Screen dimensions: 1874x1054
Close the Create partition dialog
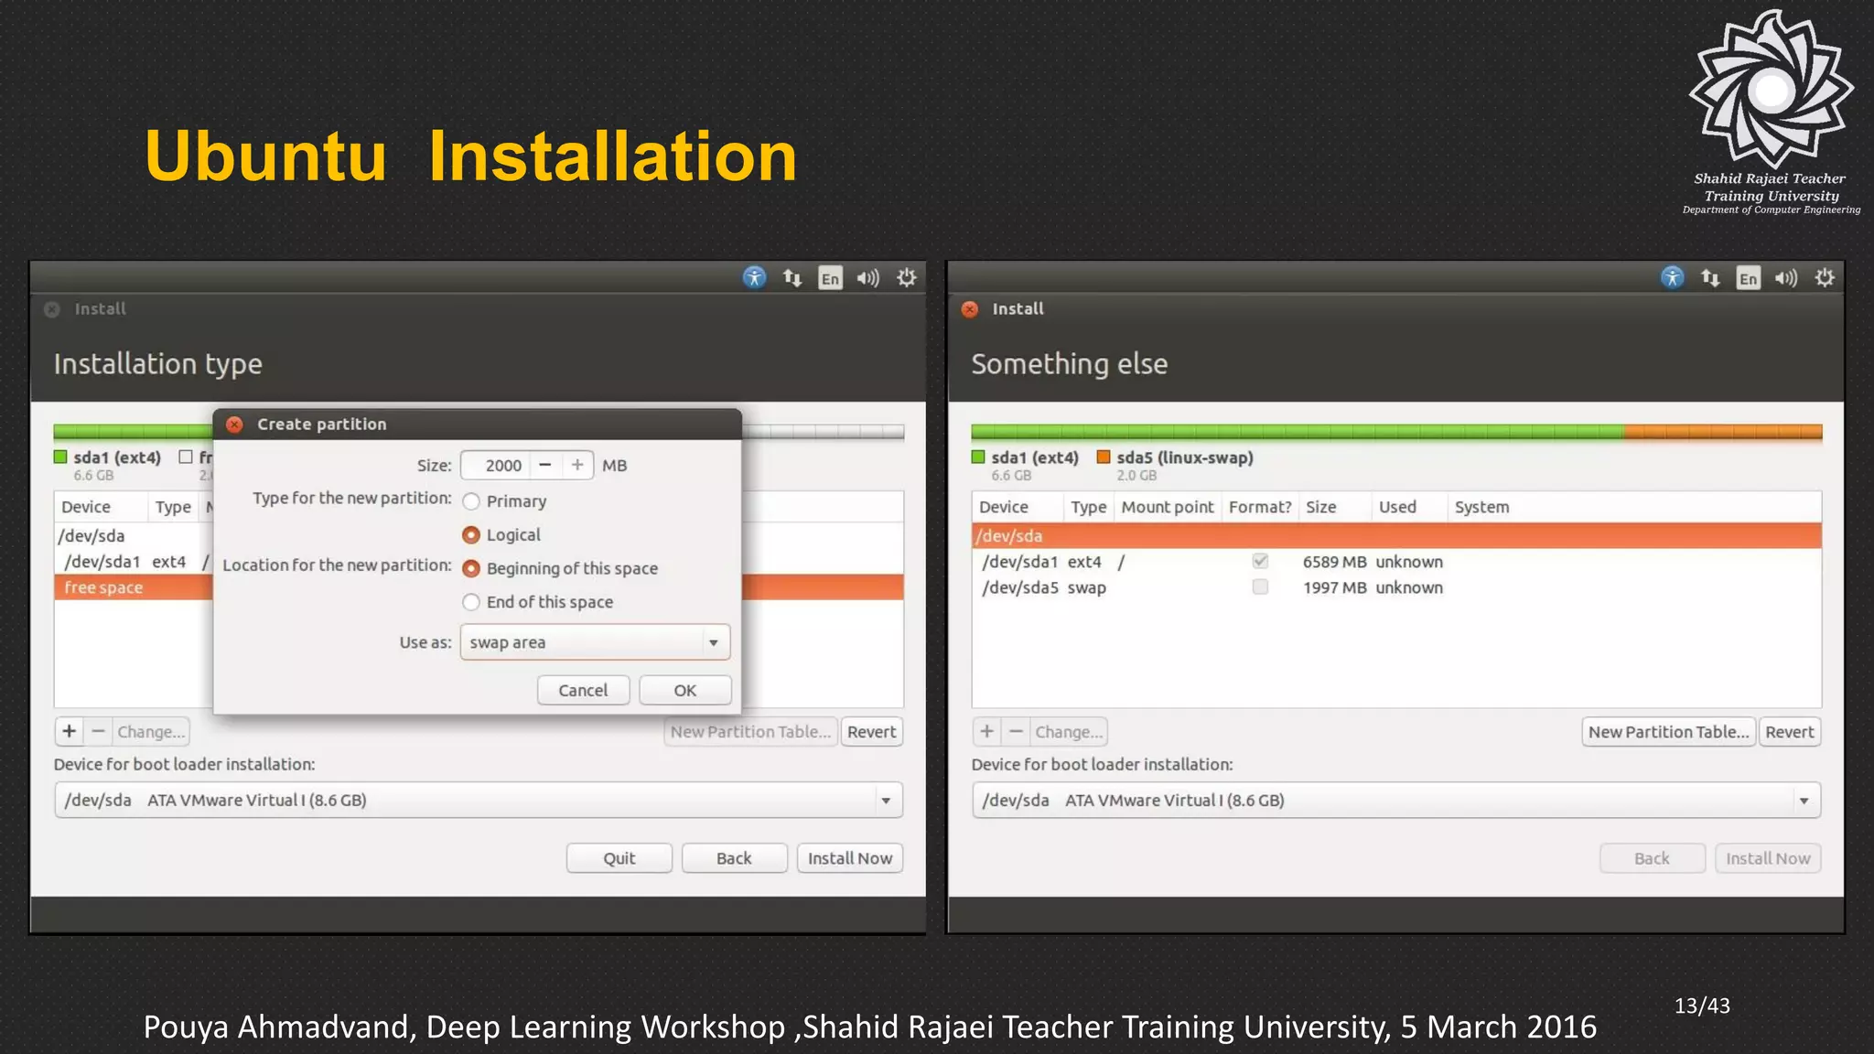click(234, 424)
